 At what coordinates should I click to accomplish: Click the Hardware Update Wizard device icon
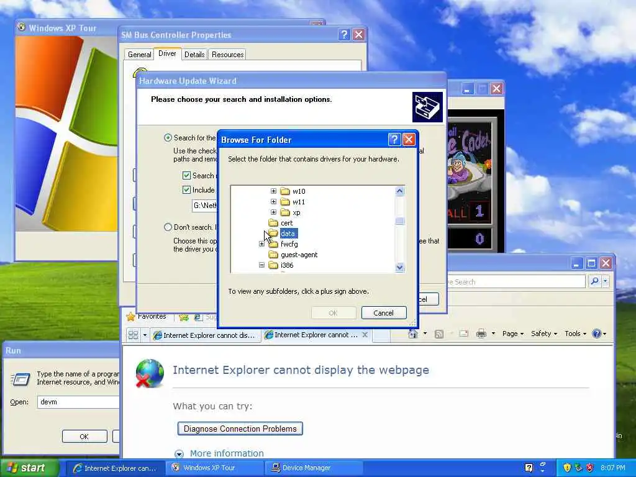pyautogui.click(x=427, y=107)
